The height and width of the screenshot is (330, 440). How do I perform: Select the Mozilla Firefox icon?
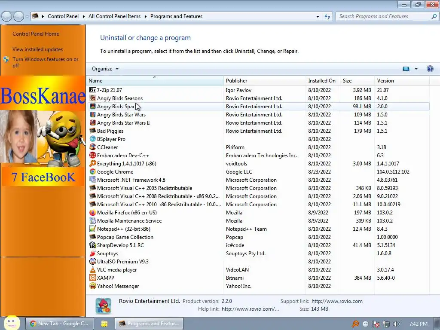coord(93,212)
